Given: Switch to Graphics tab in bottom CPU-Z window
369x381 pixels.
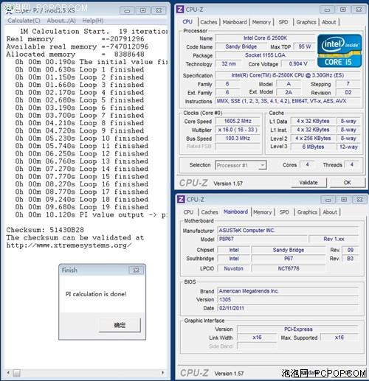Looking at the screenshot, I should point(307,212).
